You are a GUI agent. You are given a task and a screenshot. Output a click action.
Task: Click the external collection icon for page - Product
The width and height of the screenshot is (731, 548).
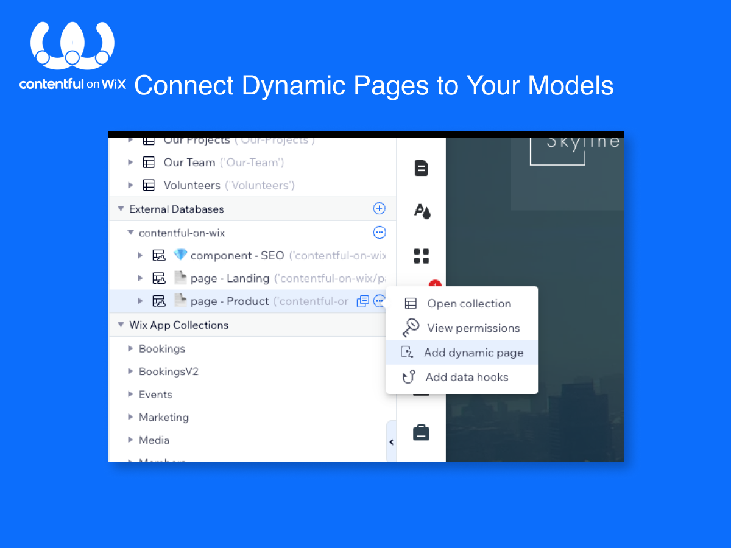click(158, 301)
